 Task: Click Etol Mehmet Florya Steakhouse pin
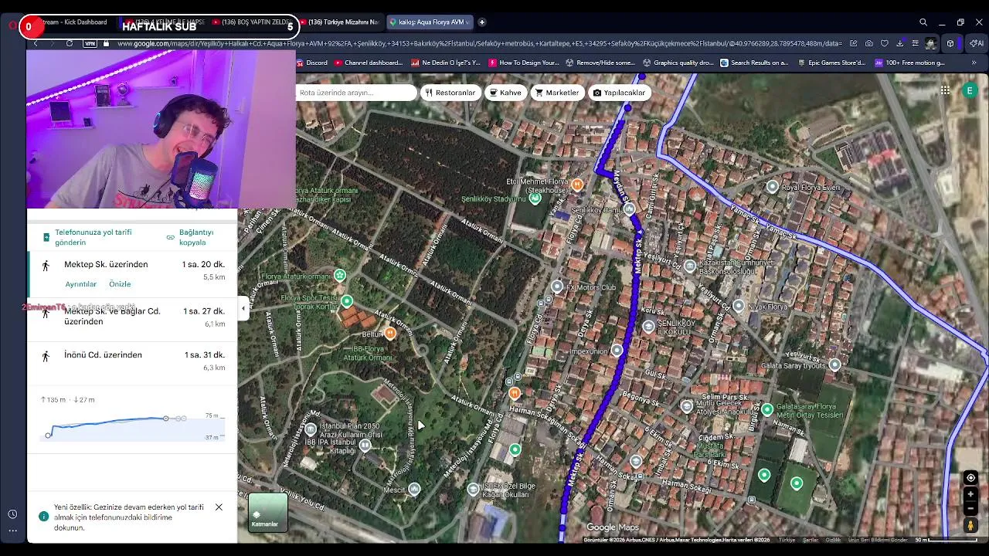coord(577,184)
